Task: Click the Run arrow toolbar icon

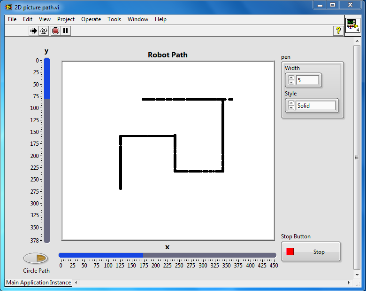Action: (33, 31)
